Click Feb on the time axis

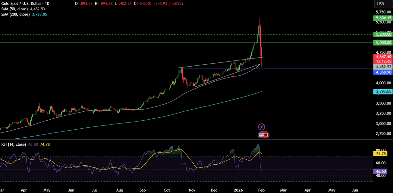(261, 190)
